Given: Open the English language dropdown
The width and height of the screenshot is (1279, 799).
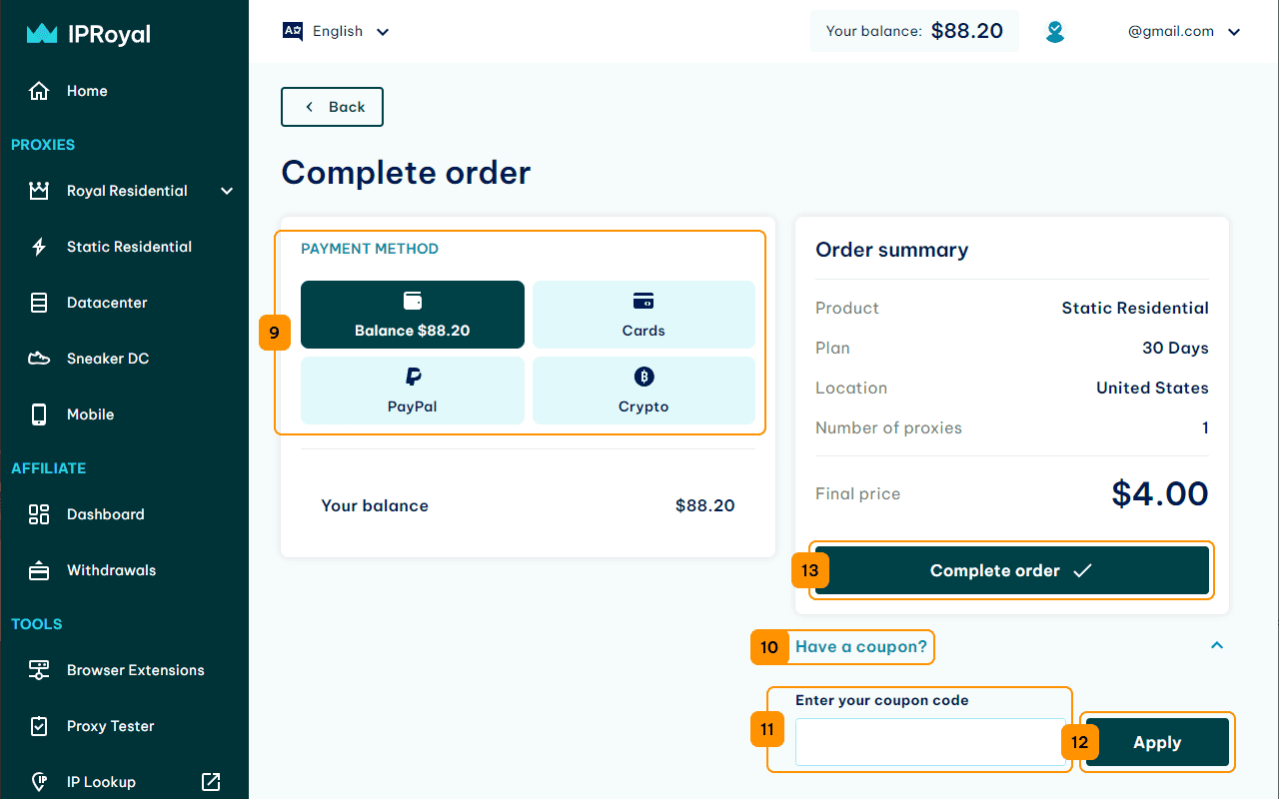Looking at the screenshot, I should 336,31.
